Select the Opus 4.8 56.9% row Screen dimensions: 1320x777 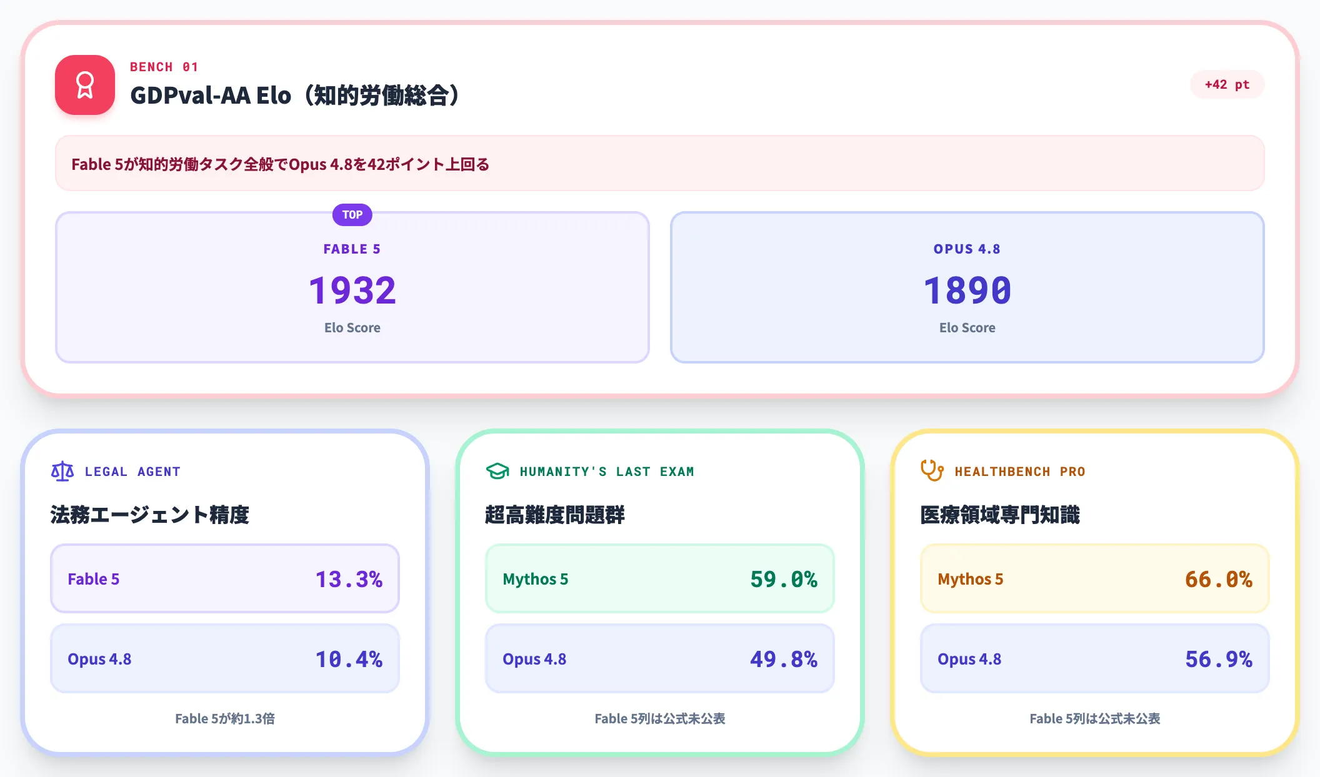pyautogui.click(x=1095, y=658)
